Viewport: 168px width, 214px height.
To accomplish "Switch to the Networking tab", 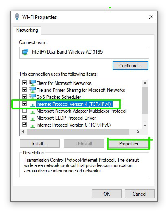I will click(27, 30).
